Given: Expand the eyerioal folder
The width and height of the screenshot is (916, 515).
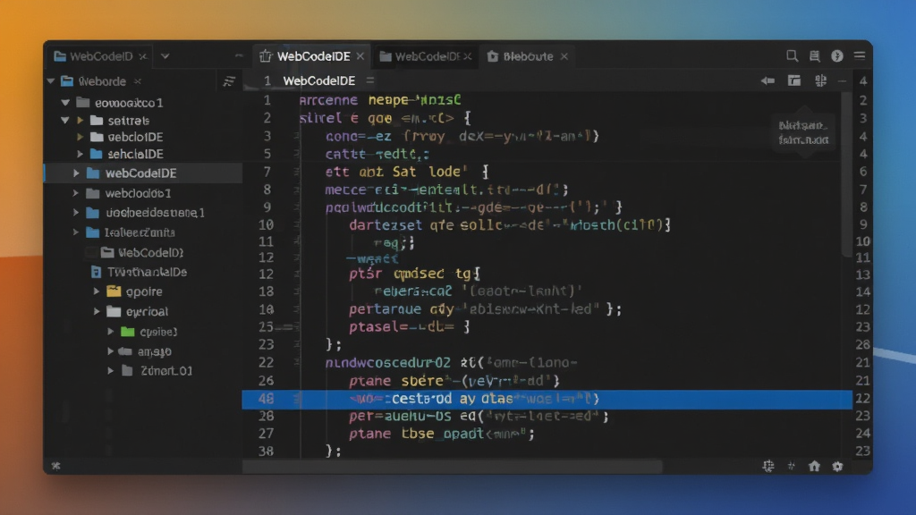Looking at the screenshot, I should point(97,311).
